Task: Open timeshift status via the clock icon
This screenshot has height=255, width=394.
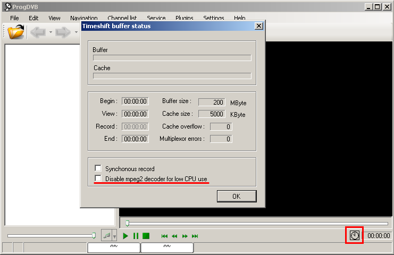Action: (355, 235)
